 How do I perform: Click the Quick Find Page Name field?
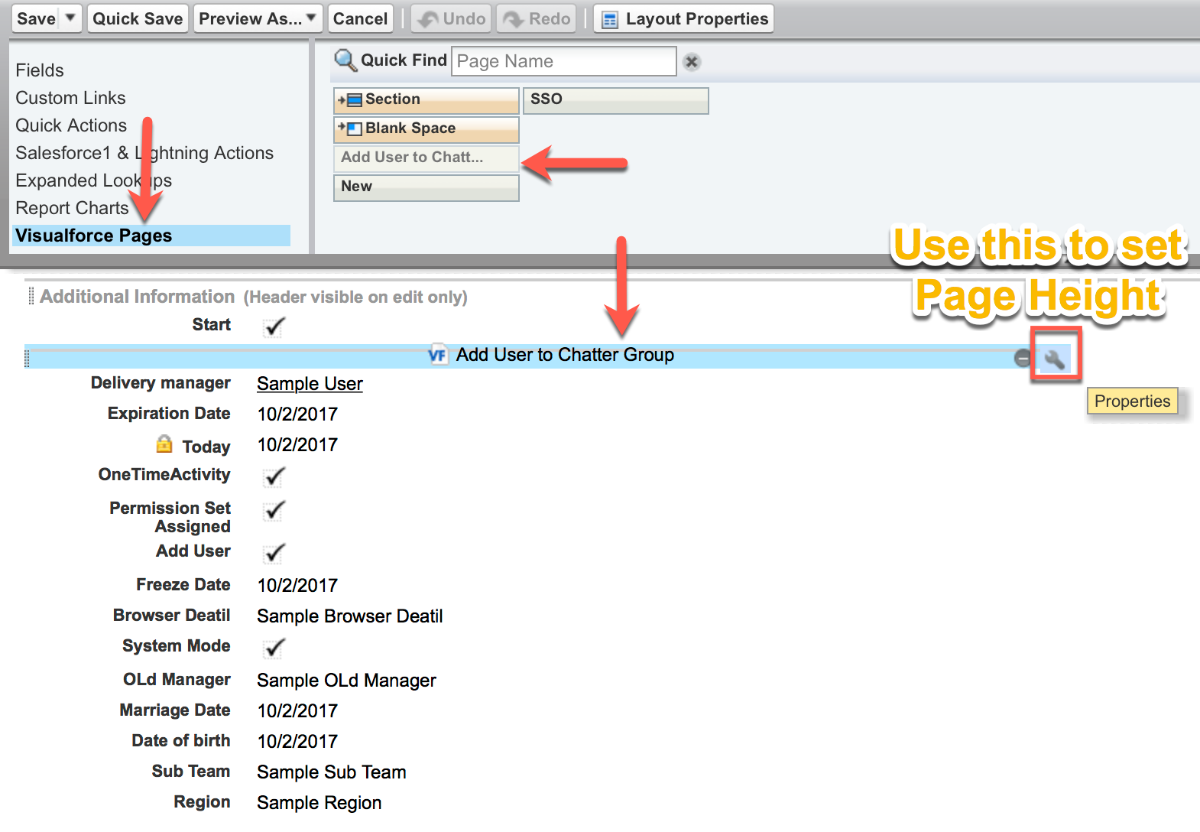(563, 61)
